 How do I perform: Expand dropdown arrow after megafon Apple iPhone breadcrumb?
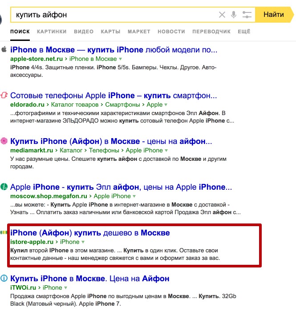134,196
